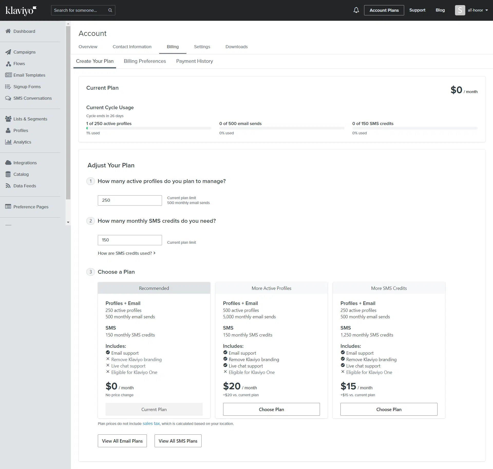Click the email sends usage bar
This screenshot has height=469, width=493.
282,128
